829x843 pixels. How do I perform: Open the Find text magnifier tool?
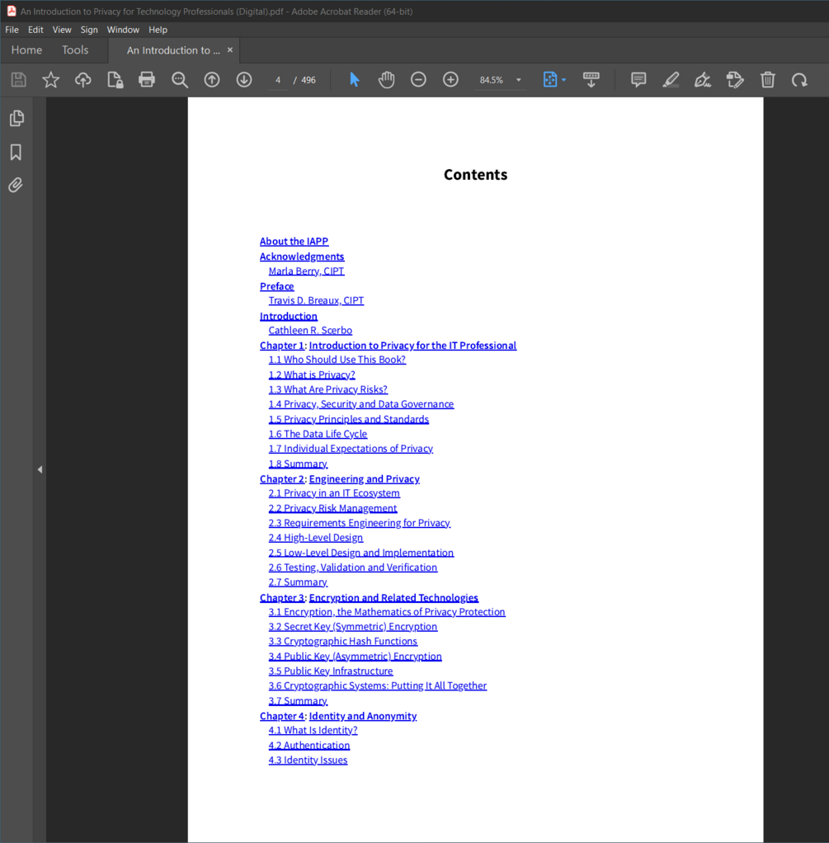point(180,80)
